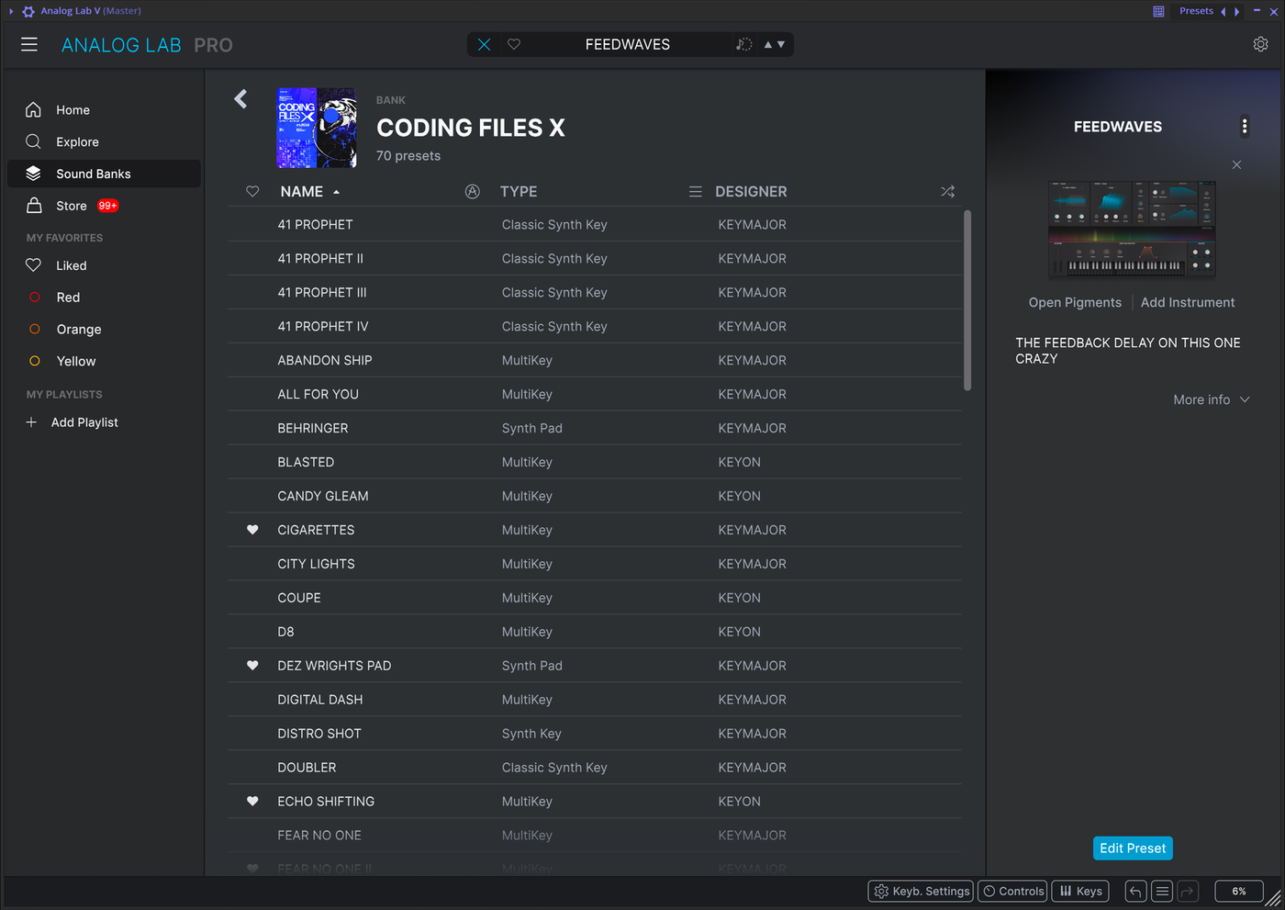1285x910 pixels.
Task: Click the 6% CPU meter
Action: (x=1239, y=892)
